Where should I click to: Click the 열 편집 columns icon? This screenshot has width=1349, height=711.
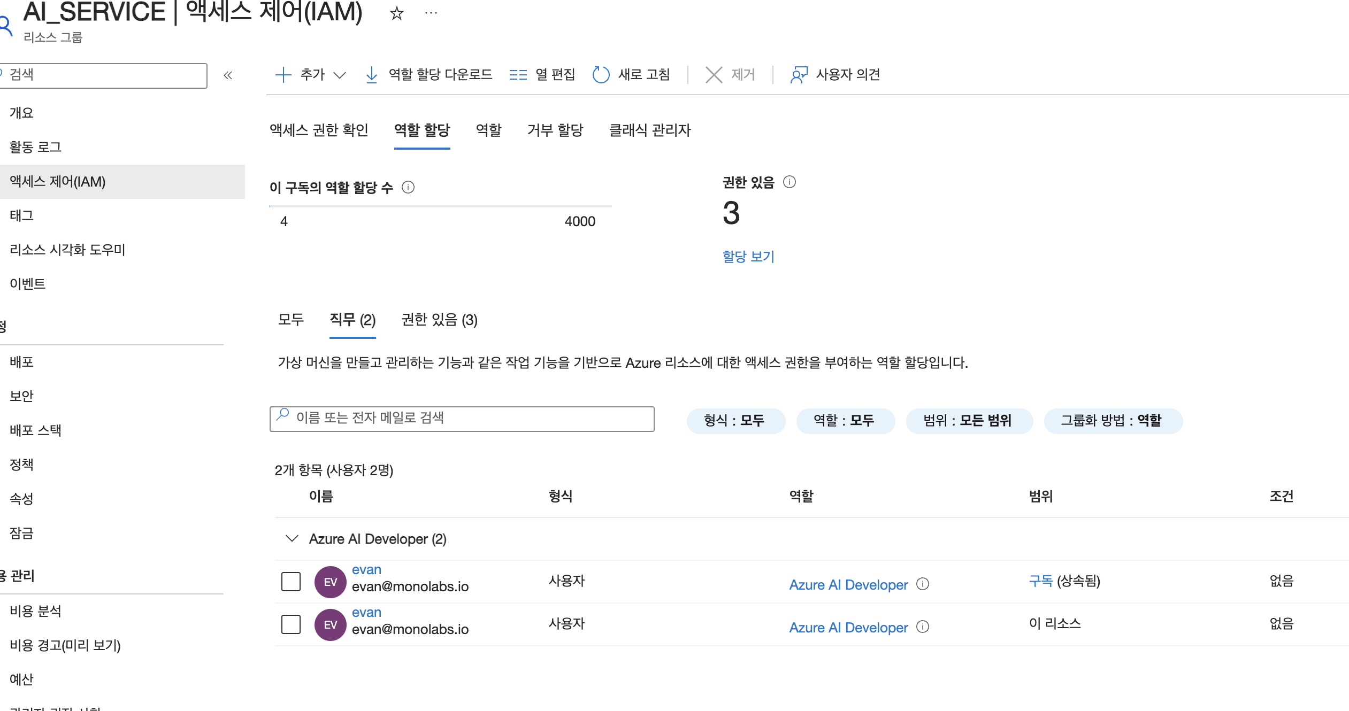click(518, 75)
